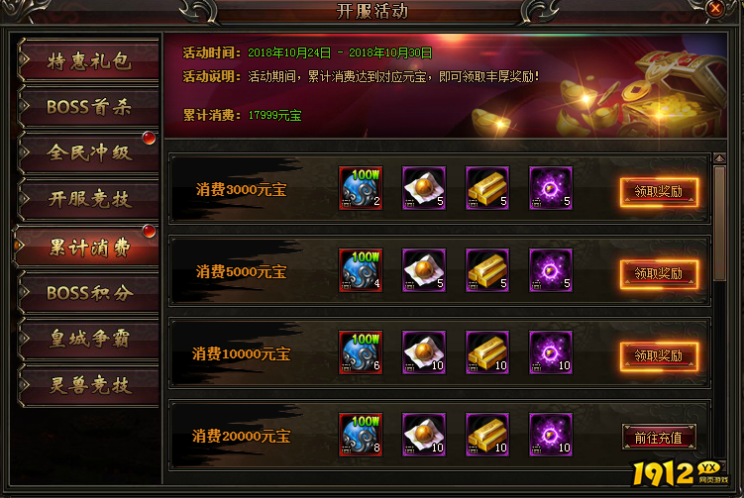Claim the 消费10000元宝 reward with 领取奖励
Image resolution: width=744 pixels, height=498 pixels.
(659, 356)
